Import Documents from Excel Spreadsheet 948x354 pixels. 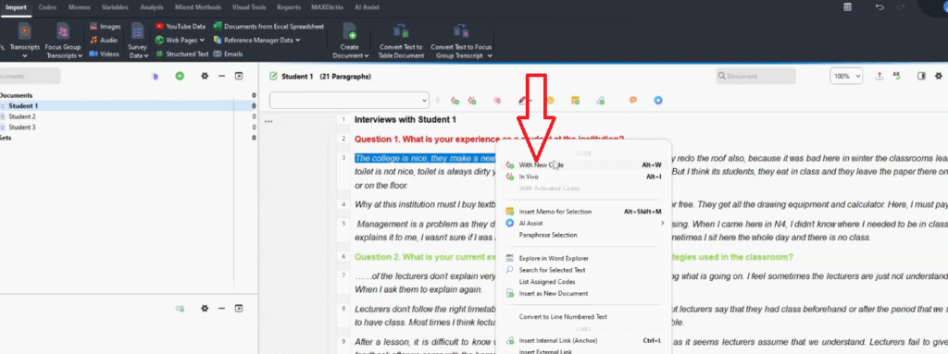click(x=268, y=27)
